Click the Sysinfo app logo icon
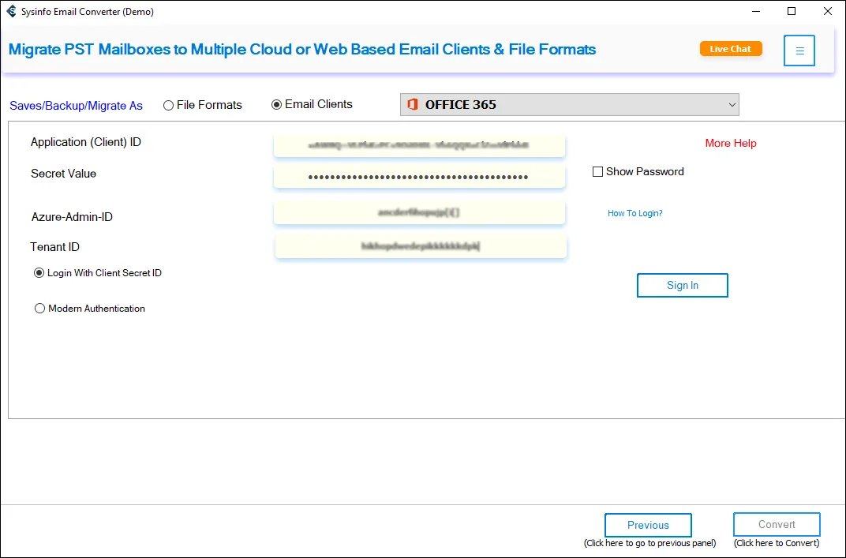 (11, 12)
